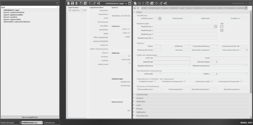Image resolution: width=253 pixels, height=125 pixels.
Task: Switch to the Verpackungen tab
Action: tap(154, 8)
